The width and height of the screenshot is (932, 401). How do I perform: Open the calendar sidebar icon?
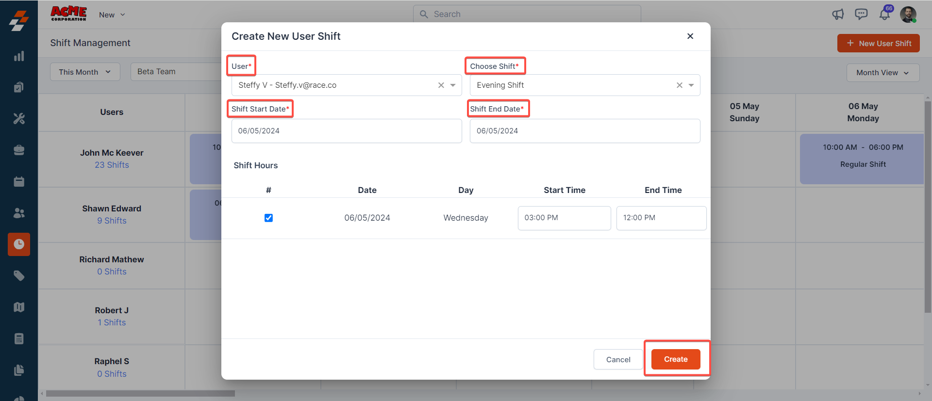click(x=19, y=182)
